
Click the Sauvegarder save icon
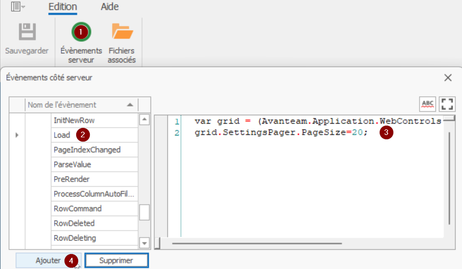27,32
